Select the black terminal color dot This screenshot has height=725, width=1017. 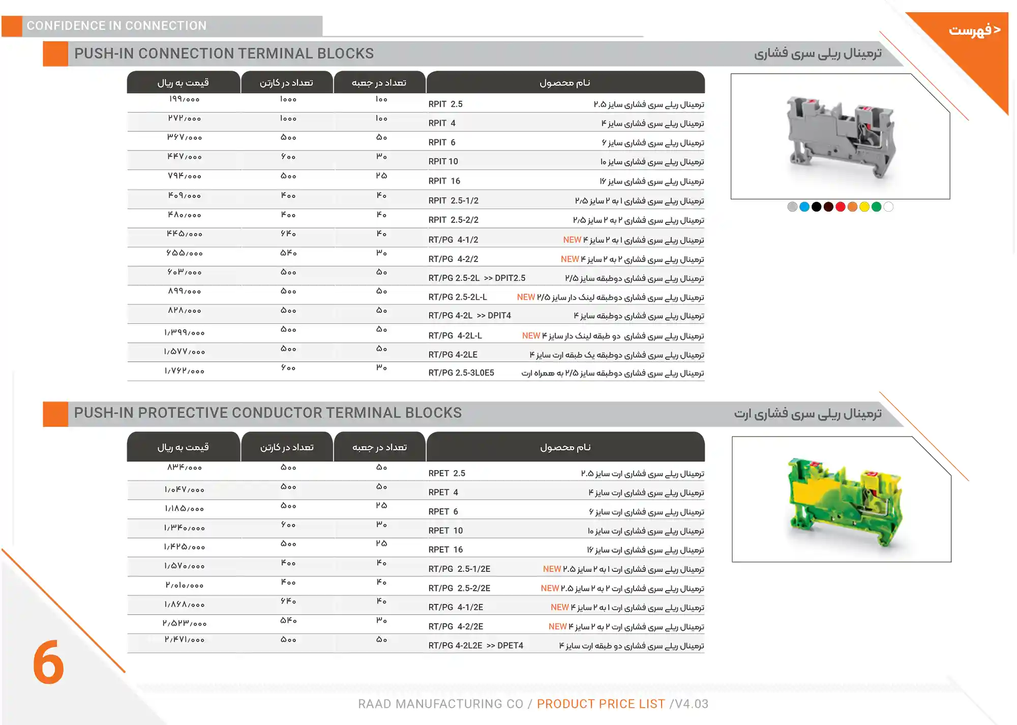[x=816, y=207]
